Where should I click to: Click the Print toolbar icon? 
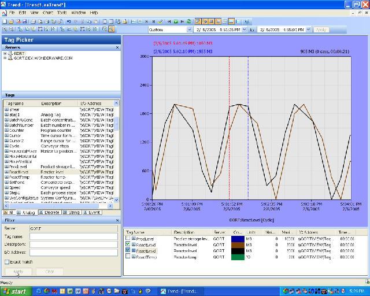[x=34, y=21]
